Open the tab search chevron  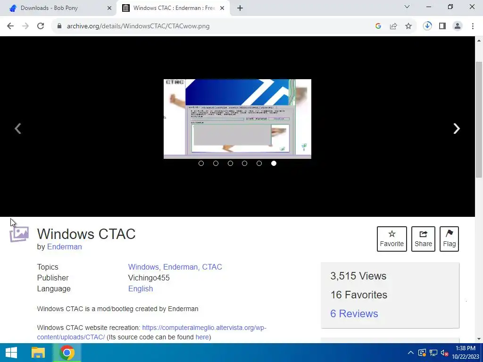[x=407, y=7]
